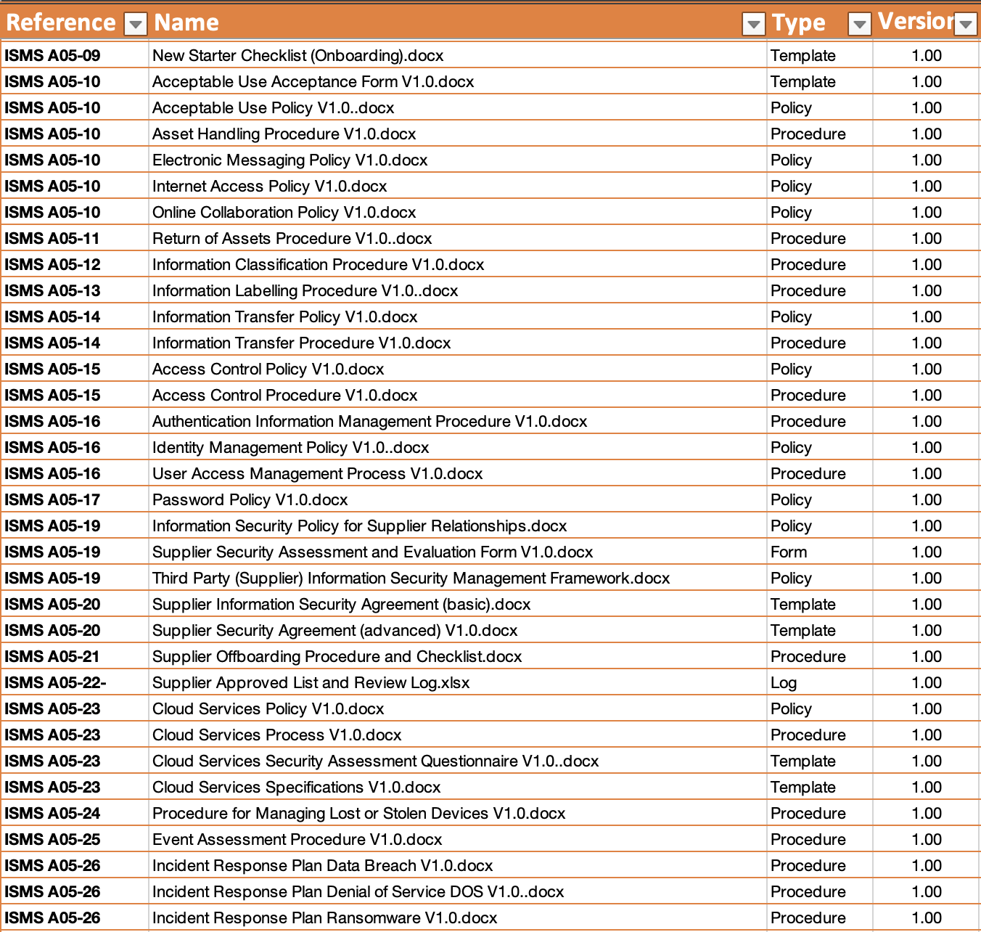
Task: Select Electronic Messaging Policy V1.0.docx cell
Action: coord(458,160)
